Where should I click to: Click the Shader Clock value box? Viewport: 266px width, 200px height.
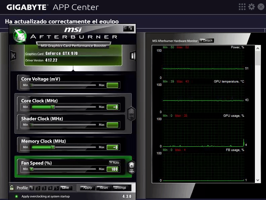point(113,125)
